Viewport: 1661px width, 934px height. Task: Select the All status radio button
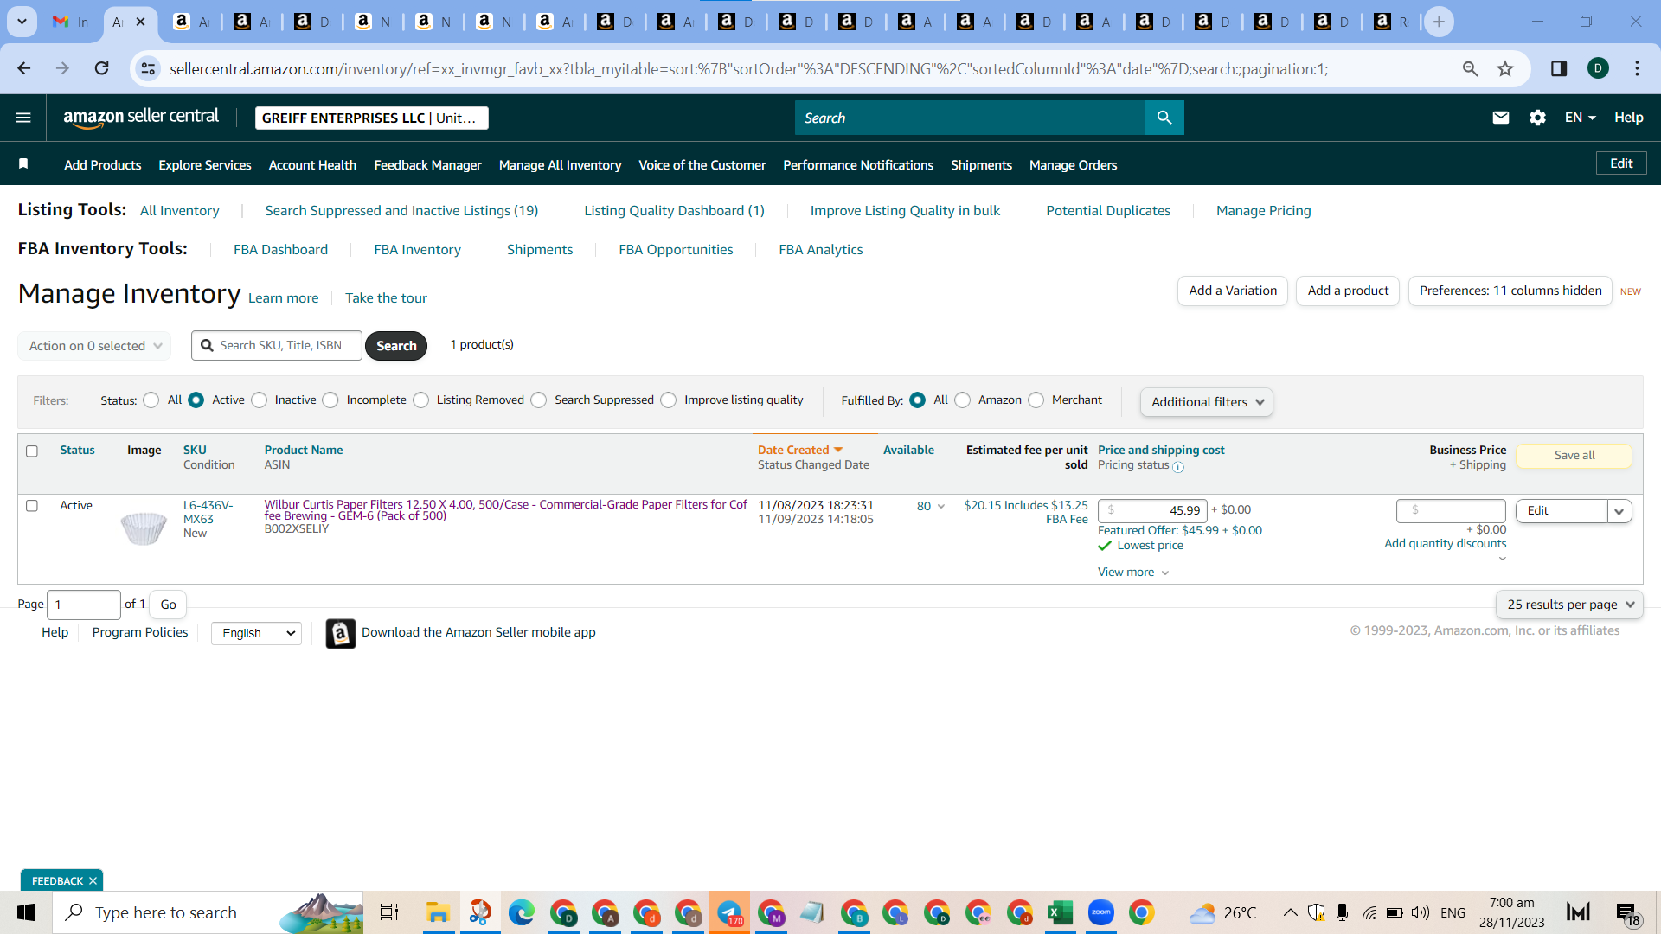(x=151, y=400)
